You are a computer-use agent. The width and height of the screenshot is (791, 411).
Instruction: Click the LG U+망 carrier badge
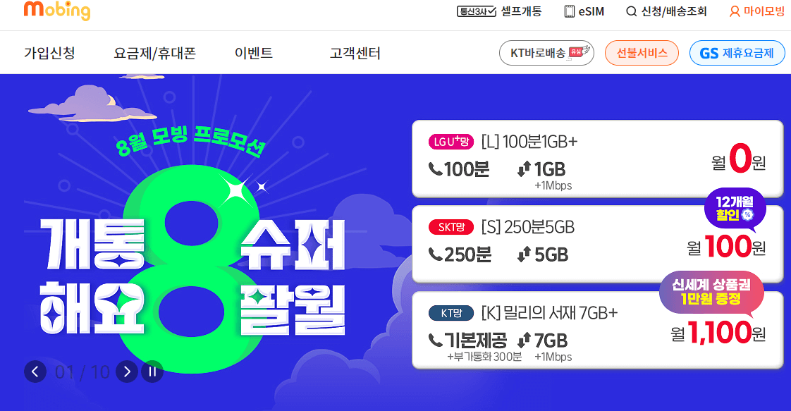[x=451, y=142]
